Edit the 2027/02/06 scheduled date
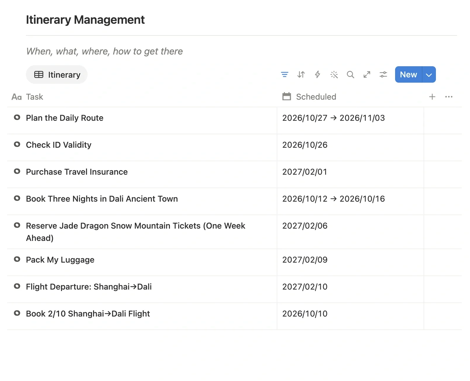 pos(305,226)
